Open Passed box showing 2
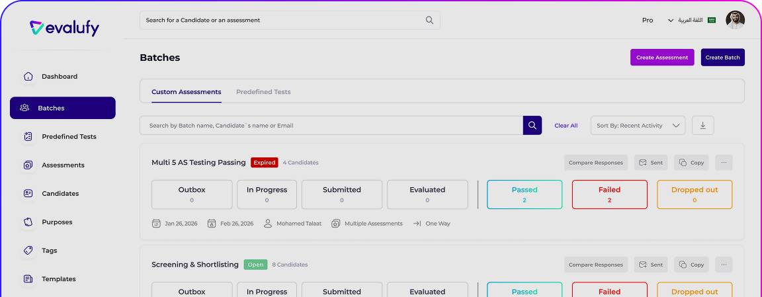This screenshot has height=297, width=762. (x=525, y=194)
